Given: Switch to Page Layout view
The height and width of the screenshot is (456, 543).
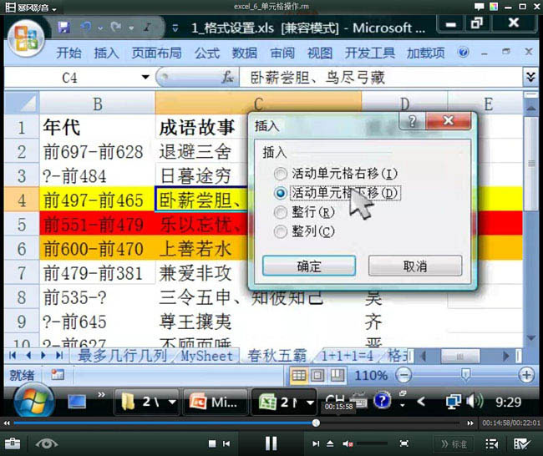Looking at the screenshot, I should (x=318, y=375).
